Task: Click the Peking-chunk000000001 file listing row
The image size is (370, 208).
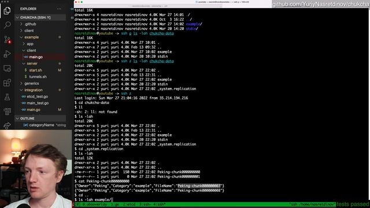Action: (137, 177)
